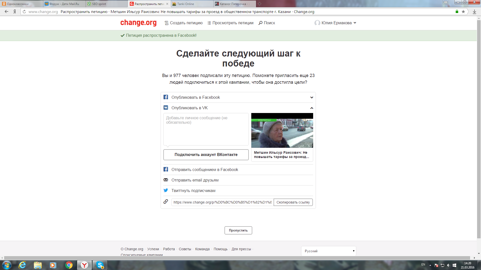This screenshot has height=270, width=481.
Task: Click the green lock security icon
Action: click(457, 11)
